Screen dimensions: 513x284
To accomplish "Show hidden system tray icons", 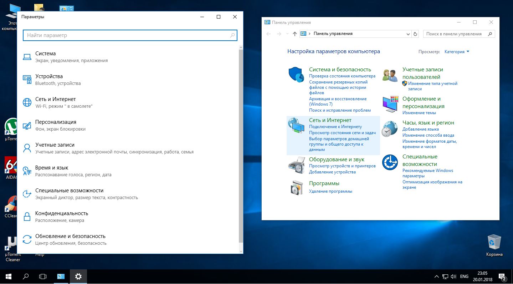I will tap(437, 277).
